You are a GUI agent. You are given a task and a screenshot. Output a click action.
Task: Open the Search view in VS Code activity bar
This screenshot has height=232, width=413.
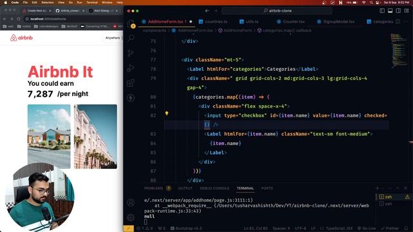[x=131, y=38]
